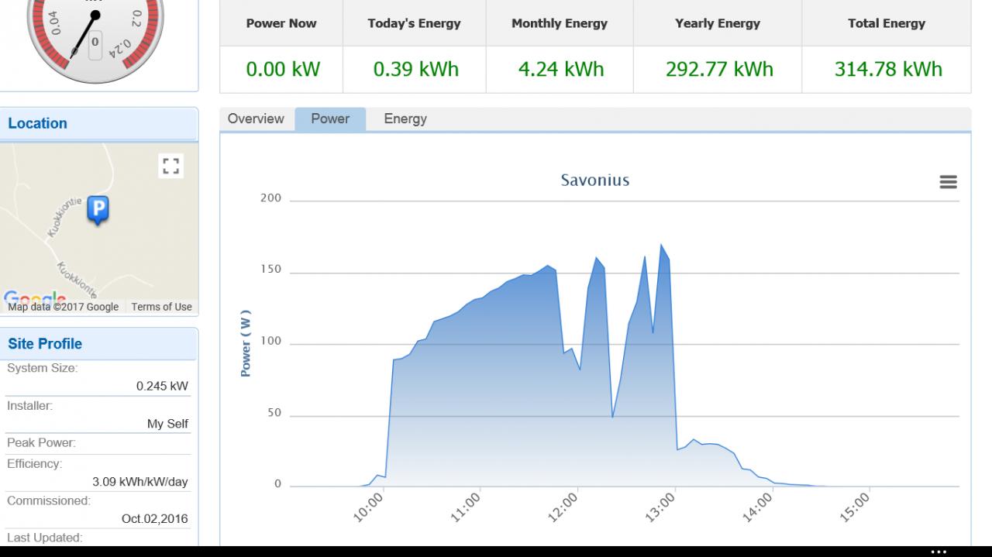
Task: Click Total Energy value 314.78 kWh
Action: click(x=888, y=69)
